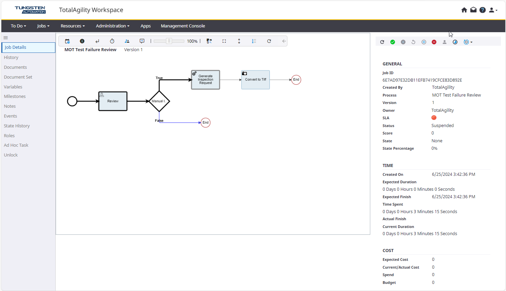Click the blue people icon in diagram toolbar
The image size is (506, 291).
pos(127,41)
